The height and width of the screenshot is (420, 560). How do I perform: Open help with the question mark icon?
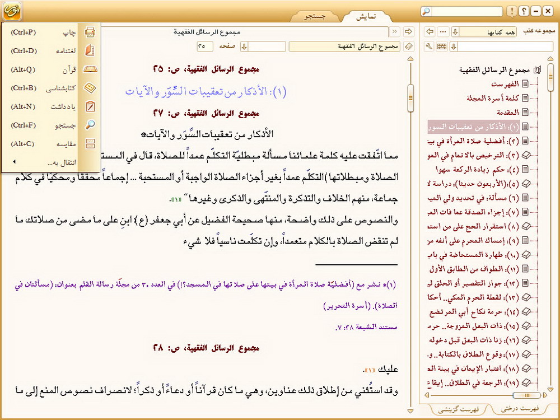524,11
